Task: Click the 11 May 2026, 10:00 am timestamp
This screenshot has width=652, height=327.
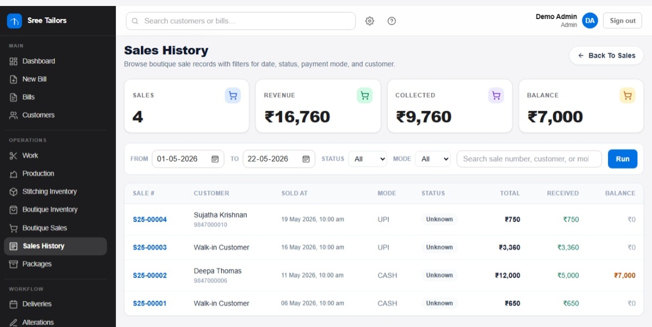Action: coord(312,275)
